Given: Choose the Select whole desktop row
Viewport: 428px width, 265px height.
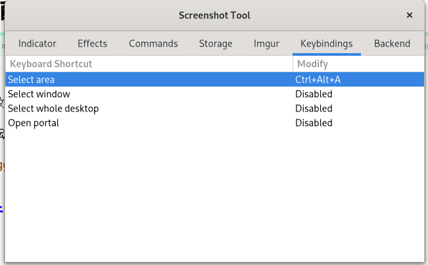Looking at the screenshot, I should pos(214,108).
